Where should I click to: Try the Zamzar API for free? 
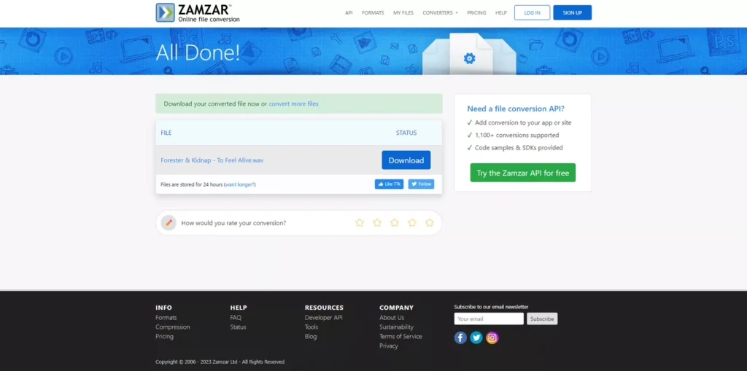[522, 173]
